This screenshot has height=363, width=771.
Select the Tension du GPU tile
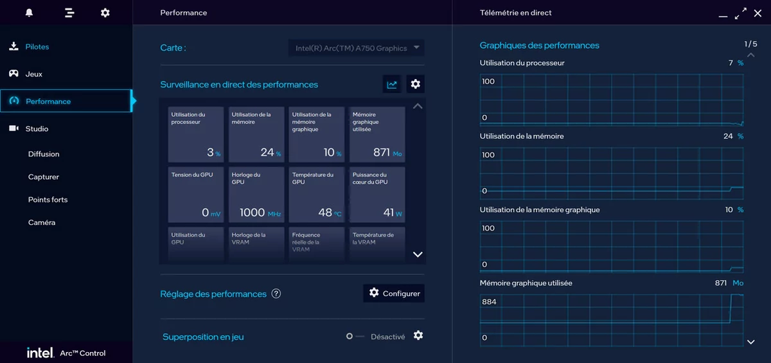tap(196, 195)
